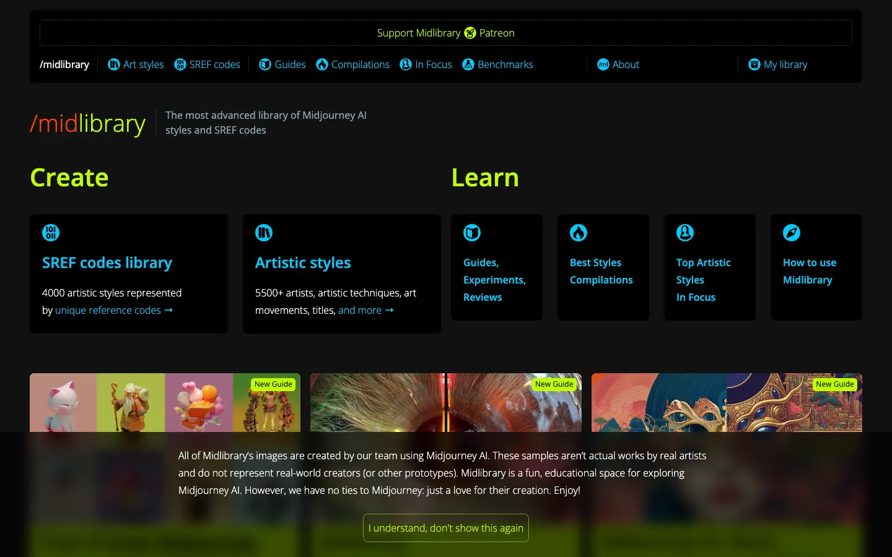Click the In Focus person icon in the navbar
Image resolution: width=892 pixels, height=557 pixels.
(x=406, y=64)
